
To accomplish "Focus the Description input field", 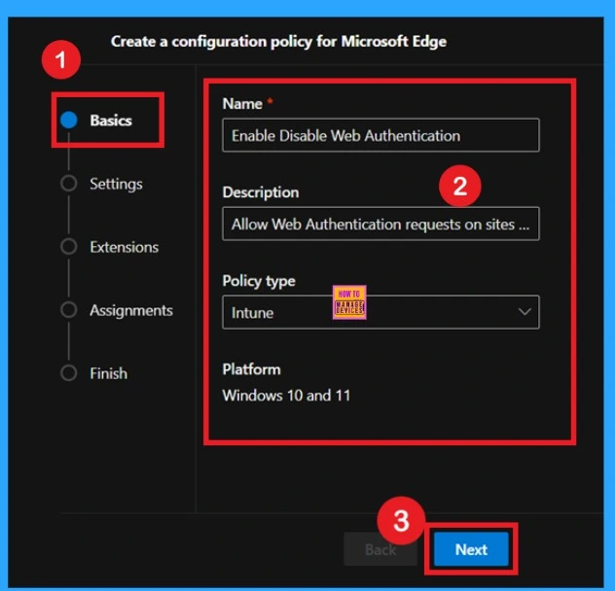I will click(380, 224).
